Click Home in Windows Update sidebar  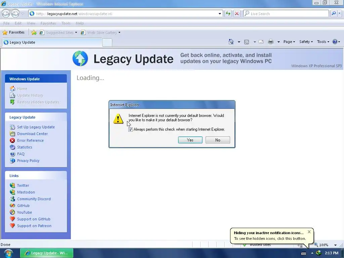click(x=22, y=89)
